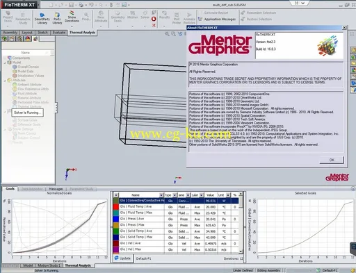Viewport: 356px width, 273px height.
Task: Click the Print icon in quick access toolbar
Action: (81, 5)
